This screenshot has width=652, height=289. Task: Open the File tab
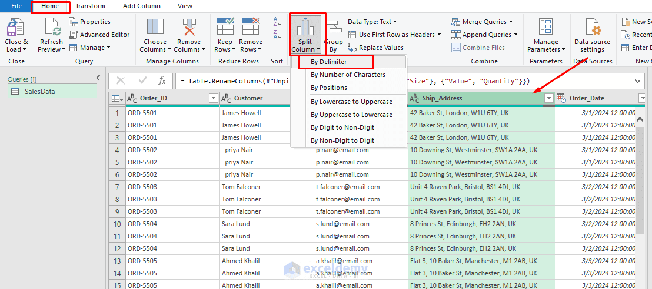tap(16, 6)
